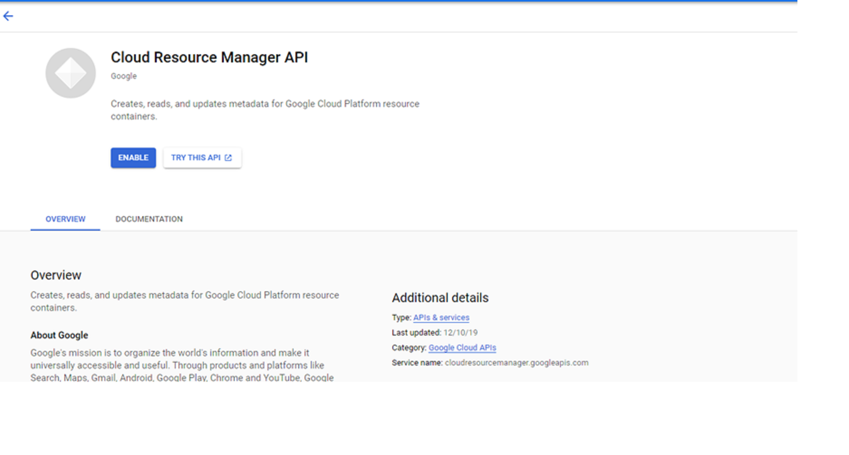Screen dimensions: 849x455
Task: Click the About Google heading
Action: coord(59,336)
